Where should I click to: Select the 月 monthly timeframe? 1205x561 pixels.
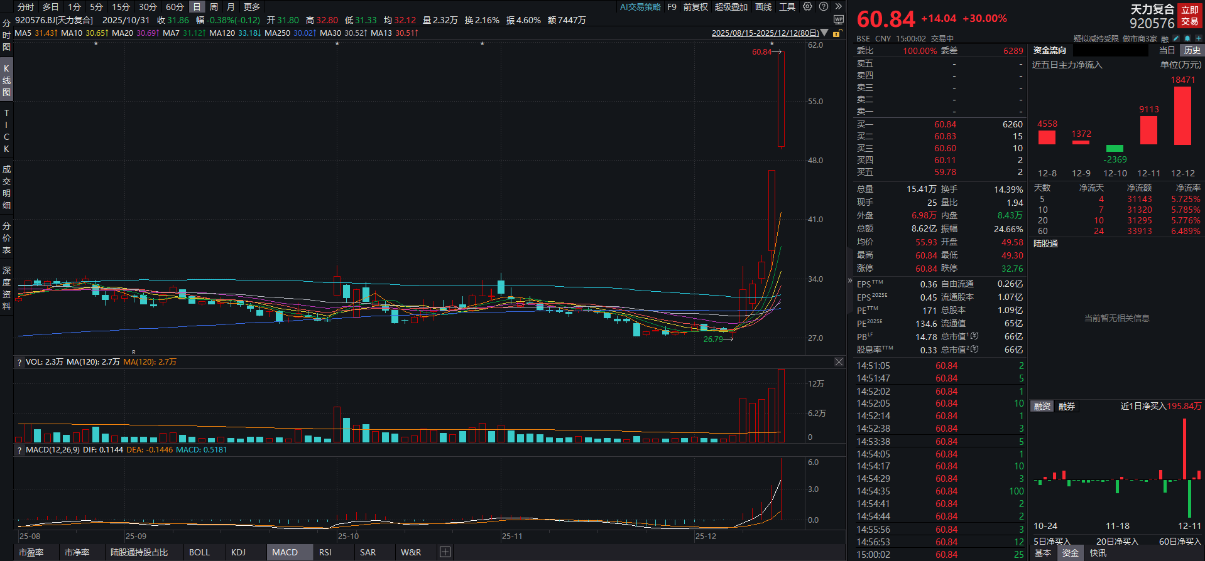tap(231, 7)
